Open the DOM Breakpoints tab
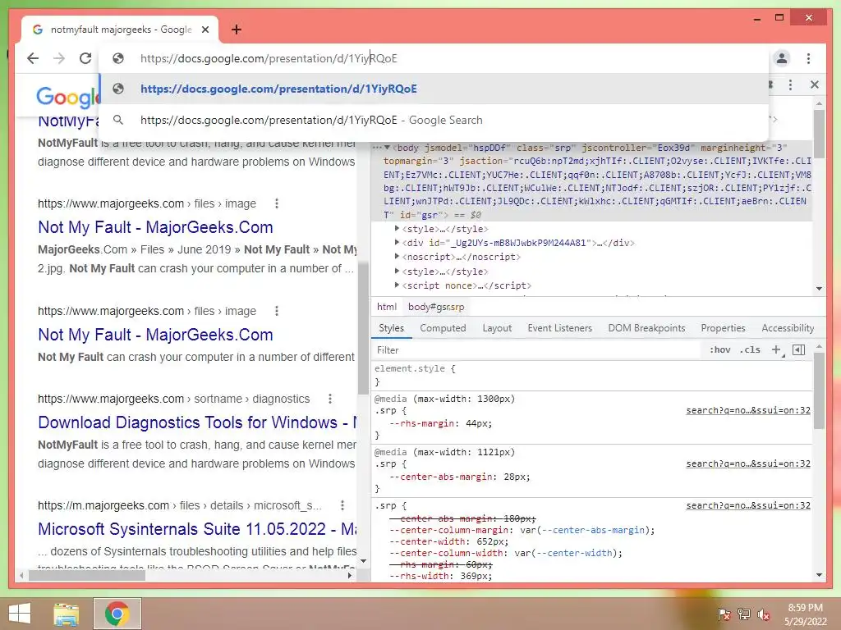 coord(647,328)
